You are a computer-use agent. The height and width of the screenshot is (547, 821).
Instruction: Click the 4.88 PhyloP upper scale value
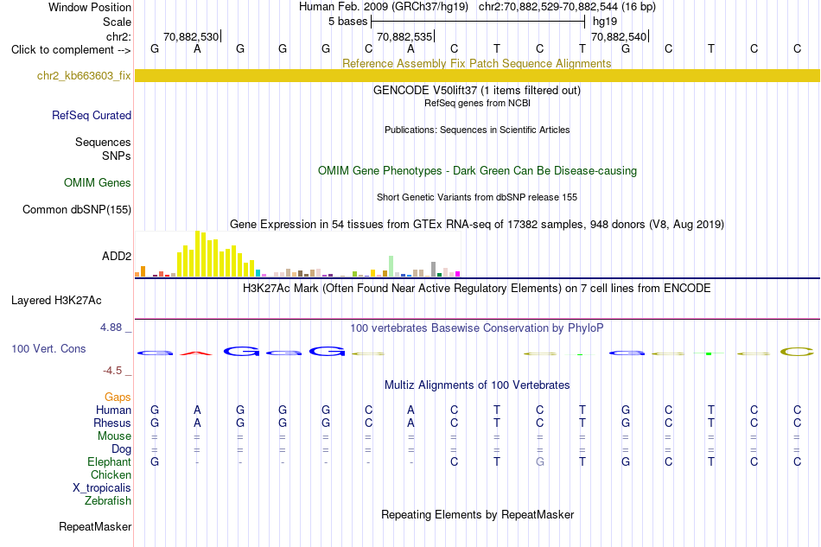111,328
